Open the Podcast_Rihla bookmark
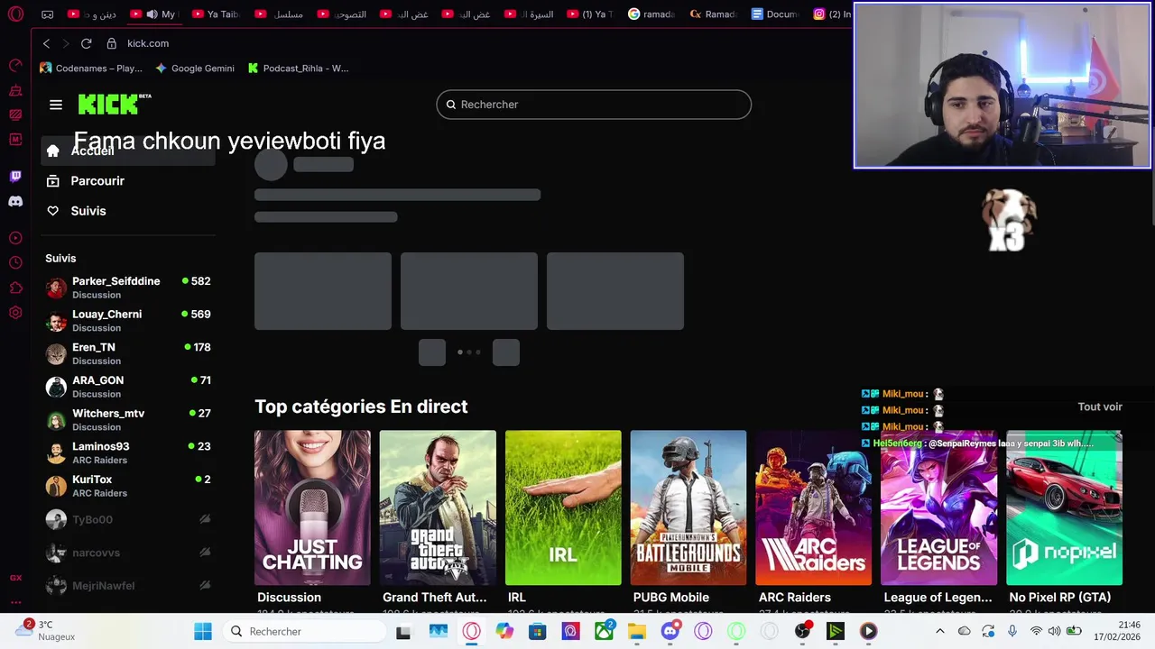 [298, 68]
